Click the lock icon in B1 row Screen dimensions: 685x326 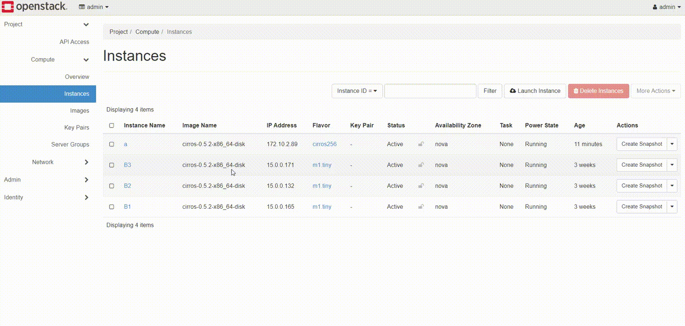click(421, 207)
